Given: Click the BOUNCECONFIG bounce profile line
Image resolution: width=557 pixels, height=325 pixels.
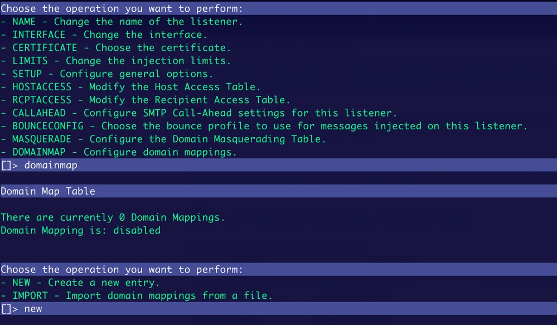Looking at the screenshot, I should click(264, 126).
